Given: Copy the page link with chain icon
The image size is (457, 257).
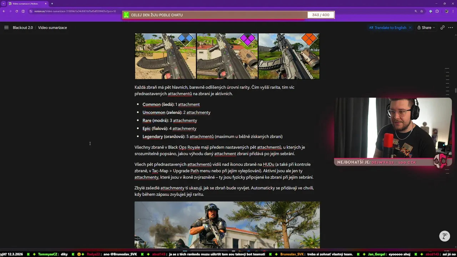Looking at the screenshot, I should [x=442, y=27].
